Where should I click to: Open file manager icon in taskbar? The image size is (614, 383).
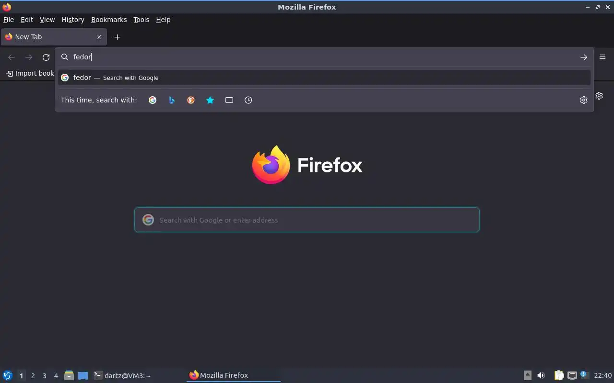(x=69, y=375)
